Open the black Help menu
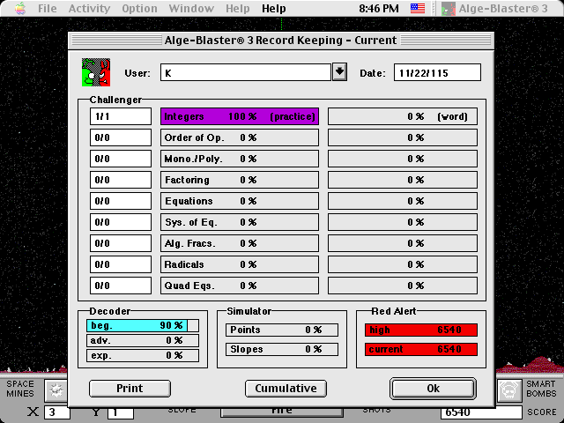Viewport: 564px width, 423px height. click(273, 9)
